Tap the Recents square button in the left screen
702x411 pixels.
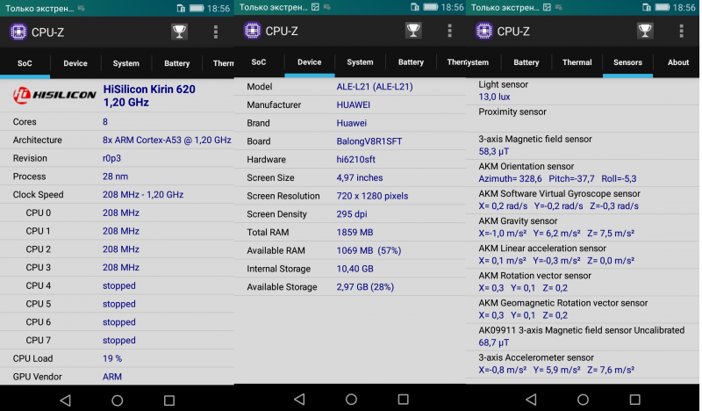169,400
